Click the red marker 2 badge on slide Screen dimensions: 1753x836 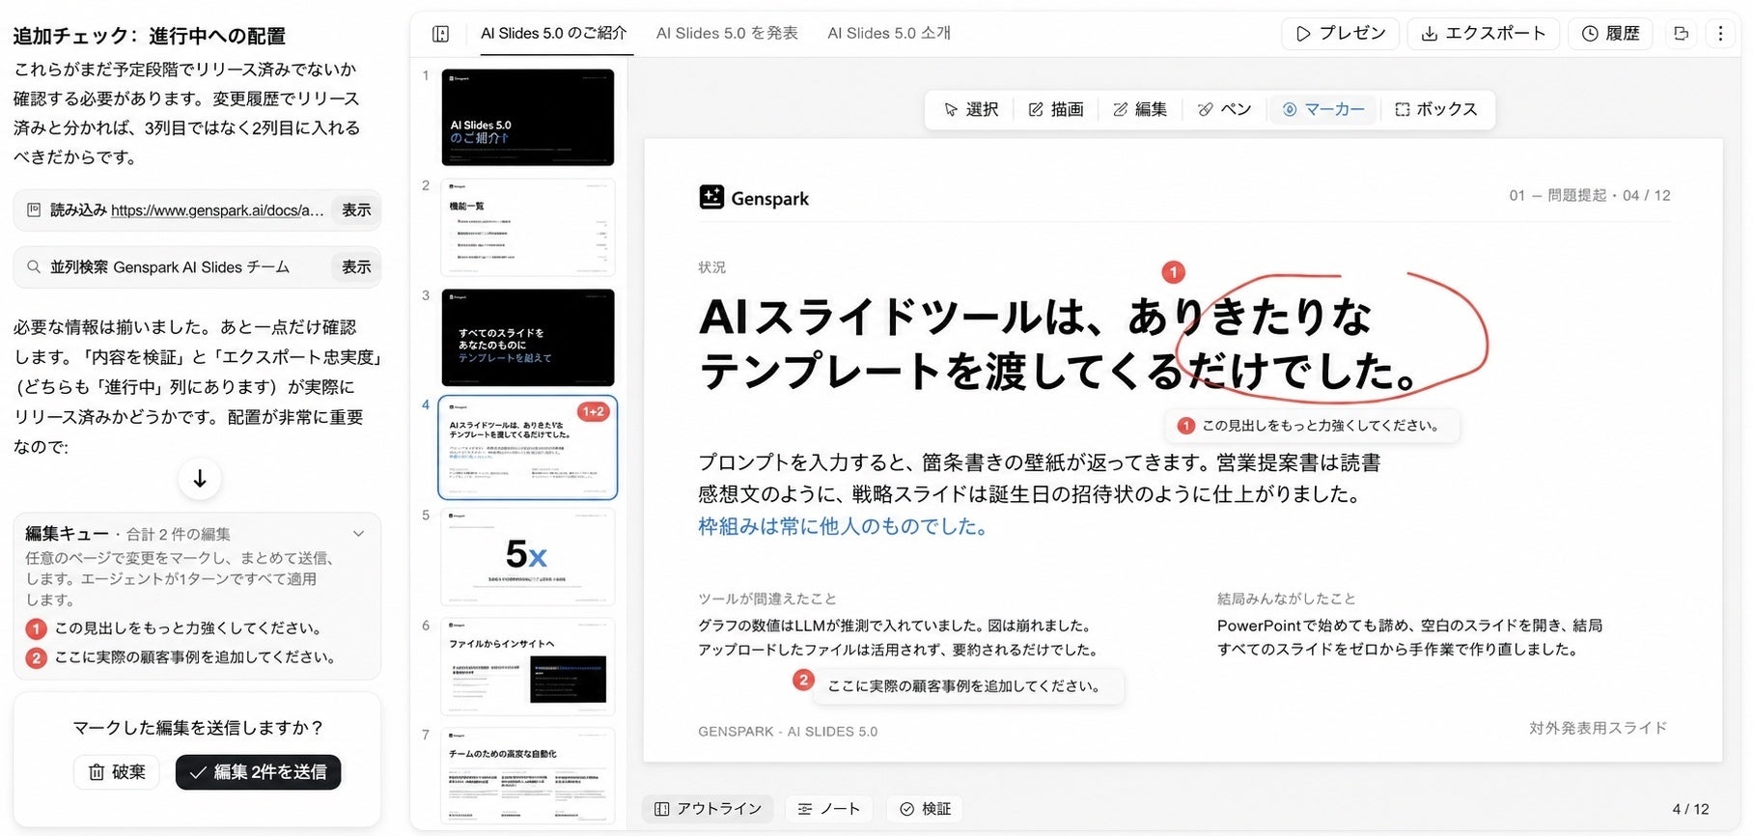[803, 680]
